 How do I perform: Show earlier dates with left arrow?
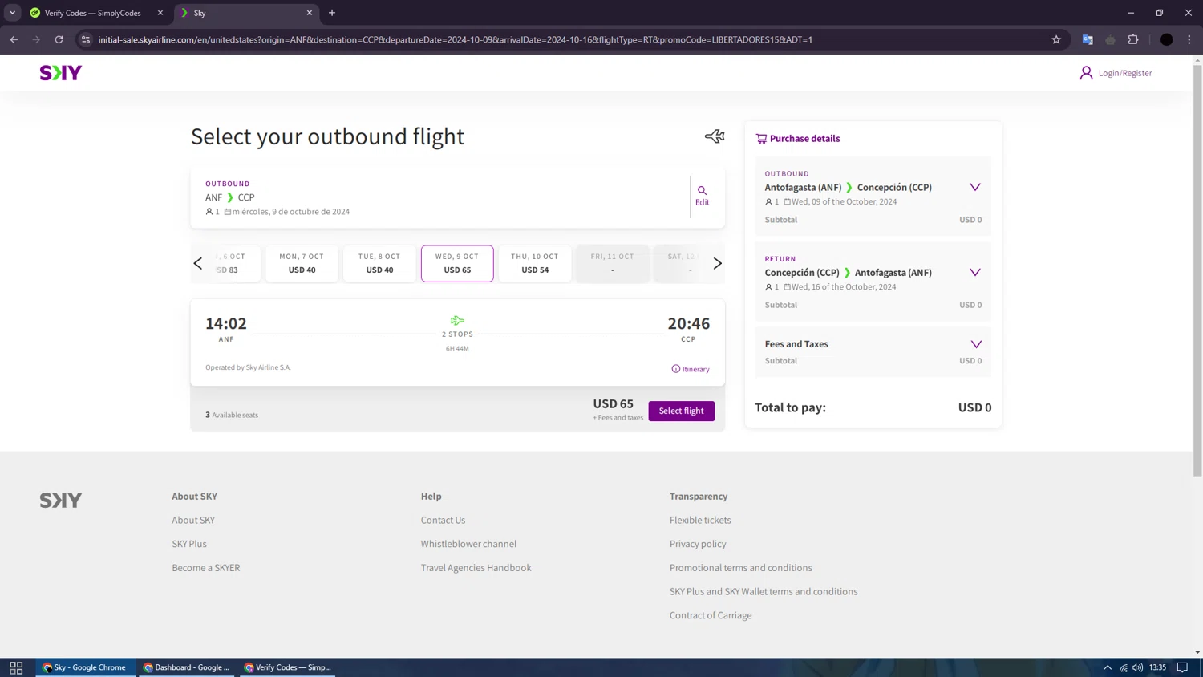click(198, 263)
